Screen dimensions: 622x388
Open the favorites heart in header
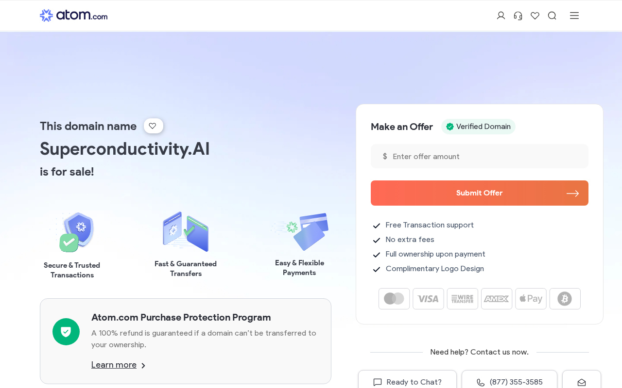tap(535, 16)
